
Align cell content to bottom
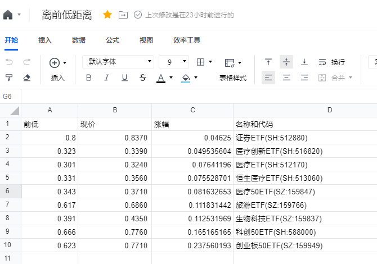point(304,62)
